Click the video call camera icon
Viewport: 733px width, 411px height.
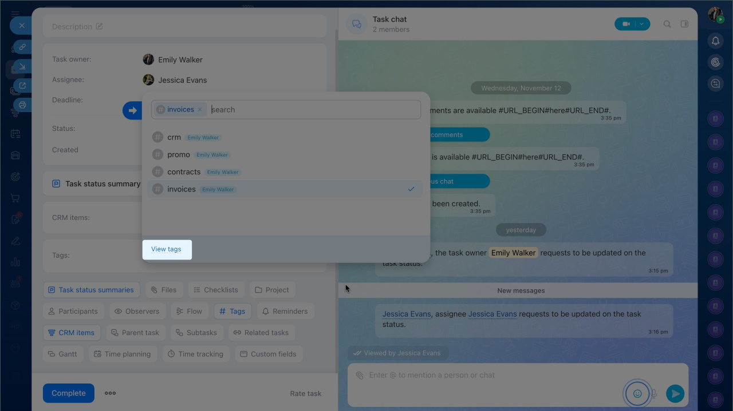click(626, 24)
